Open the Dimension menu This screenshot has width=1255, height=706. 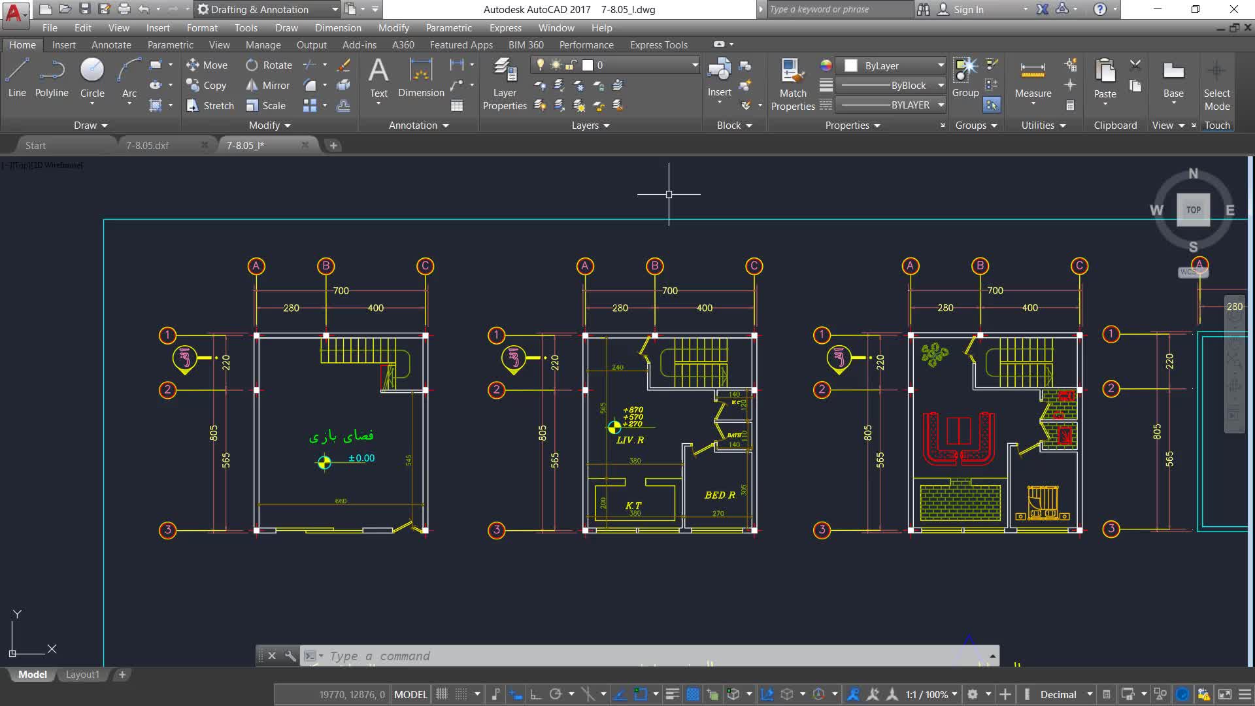(338, 28)
